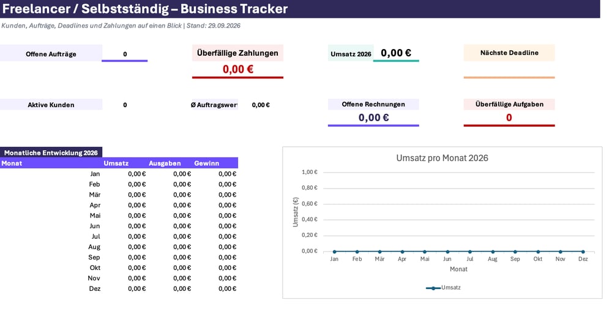This screenshot has width=612, height=311.
Task: Click the Aug row Ausgaben cell
Action: (170, 247)
